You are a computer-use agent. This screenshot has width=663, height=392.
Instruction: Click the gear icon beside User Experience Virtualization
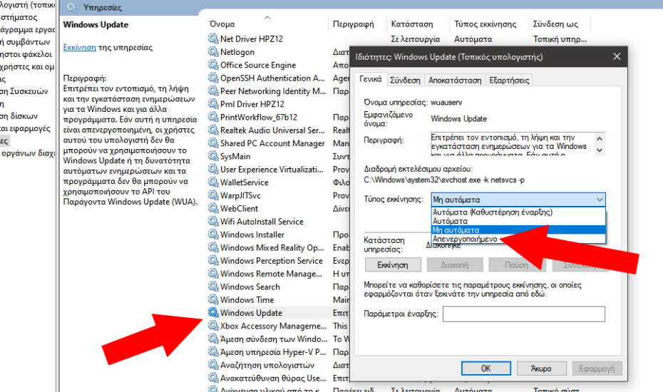[x=213, y=169]
